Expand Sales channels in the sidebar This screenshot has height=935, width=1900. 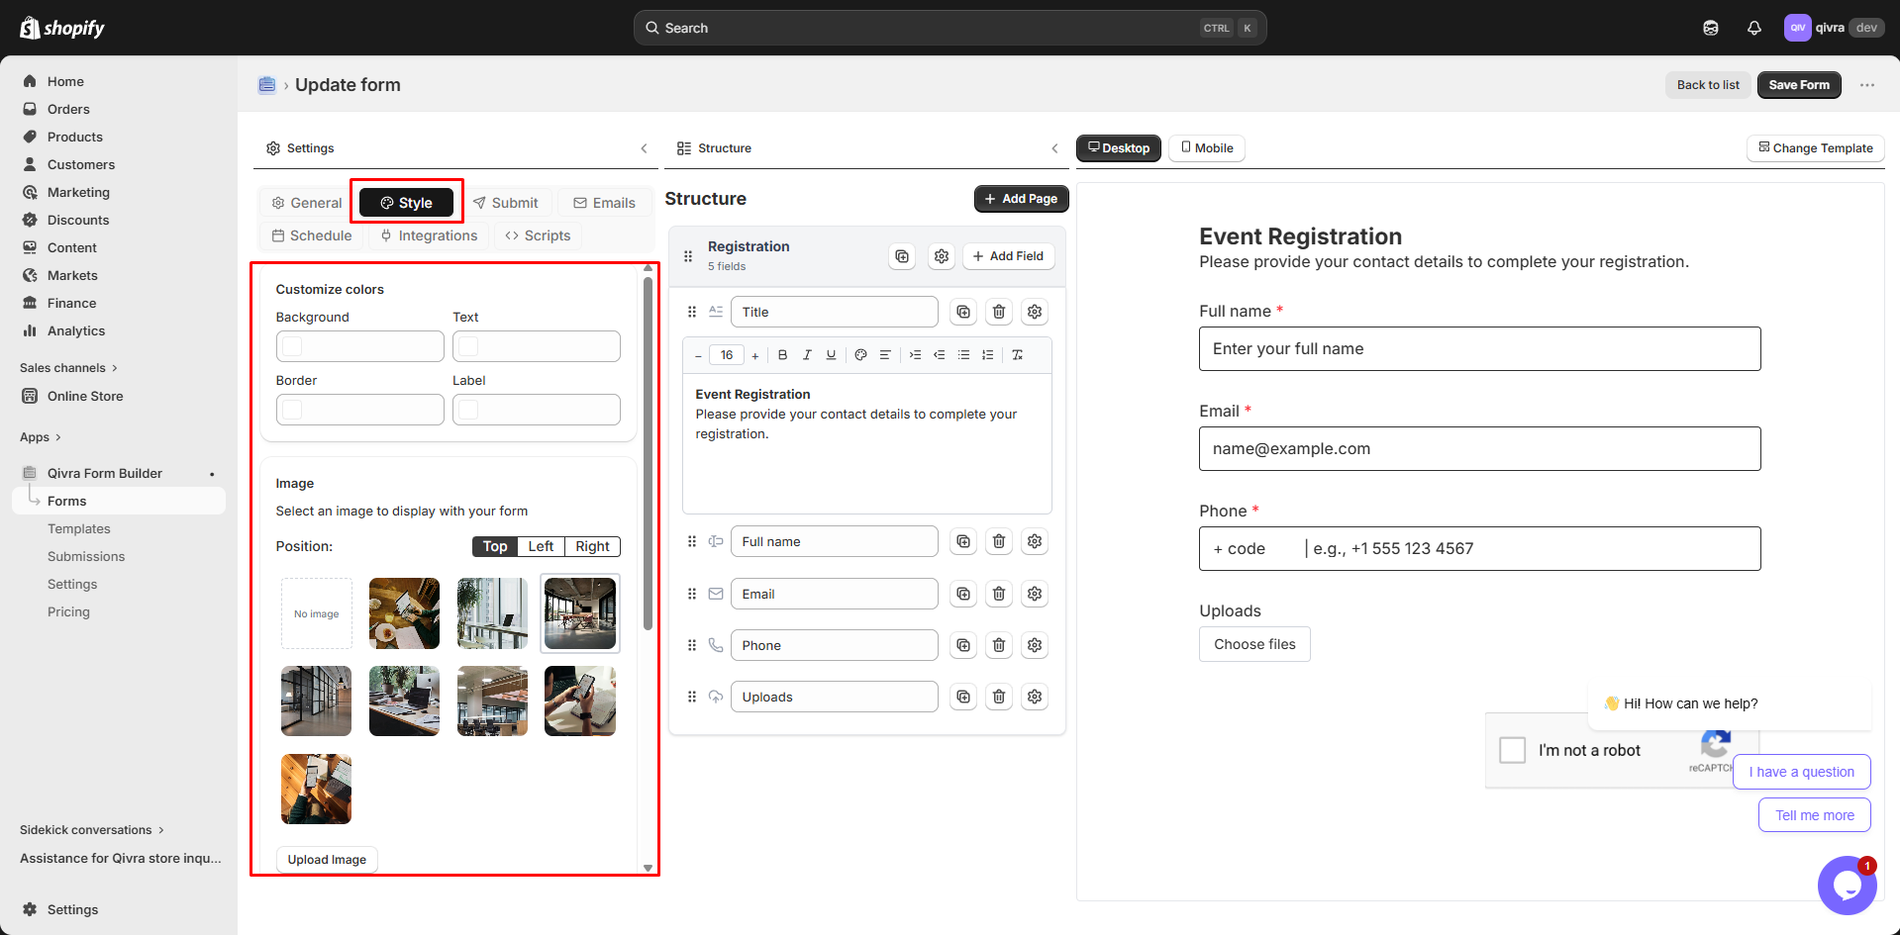[68, 368]
